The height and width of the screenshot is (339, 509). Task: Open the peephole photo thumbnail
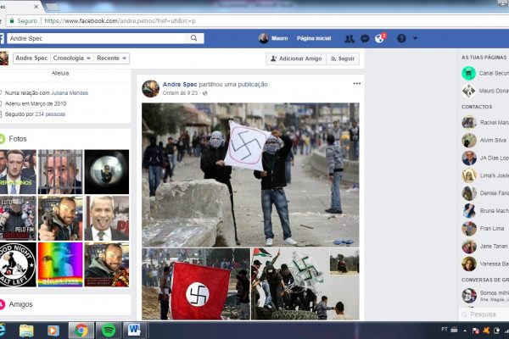tap(107, 171)
